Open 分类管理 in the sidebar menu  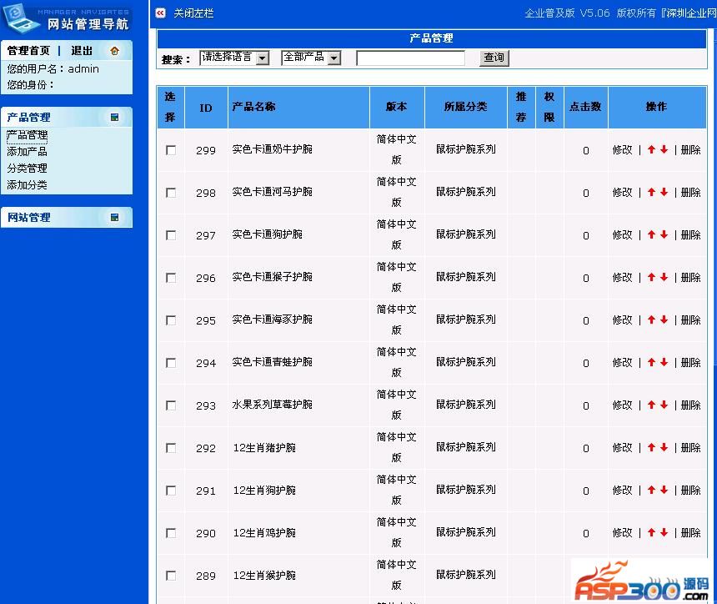tap(27, 168)
